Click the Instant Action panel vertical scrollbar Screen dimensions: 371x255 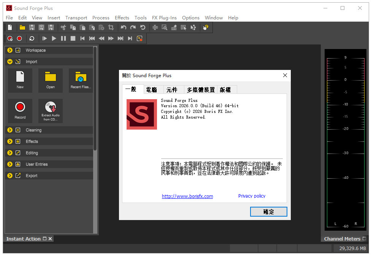tap(95, 98)
